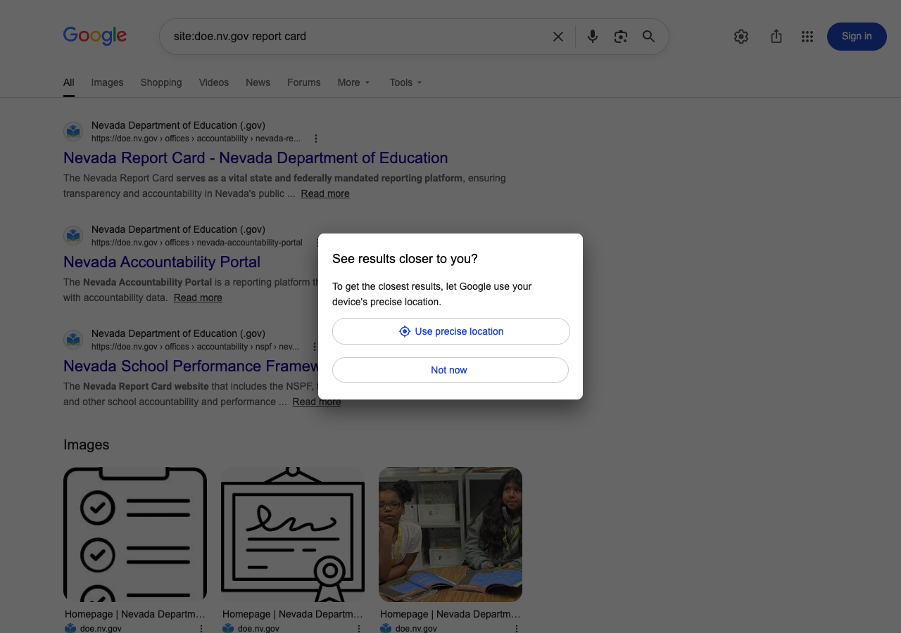Clear the search query text
Screen dimensions: 901x633
[558, 37]
